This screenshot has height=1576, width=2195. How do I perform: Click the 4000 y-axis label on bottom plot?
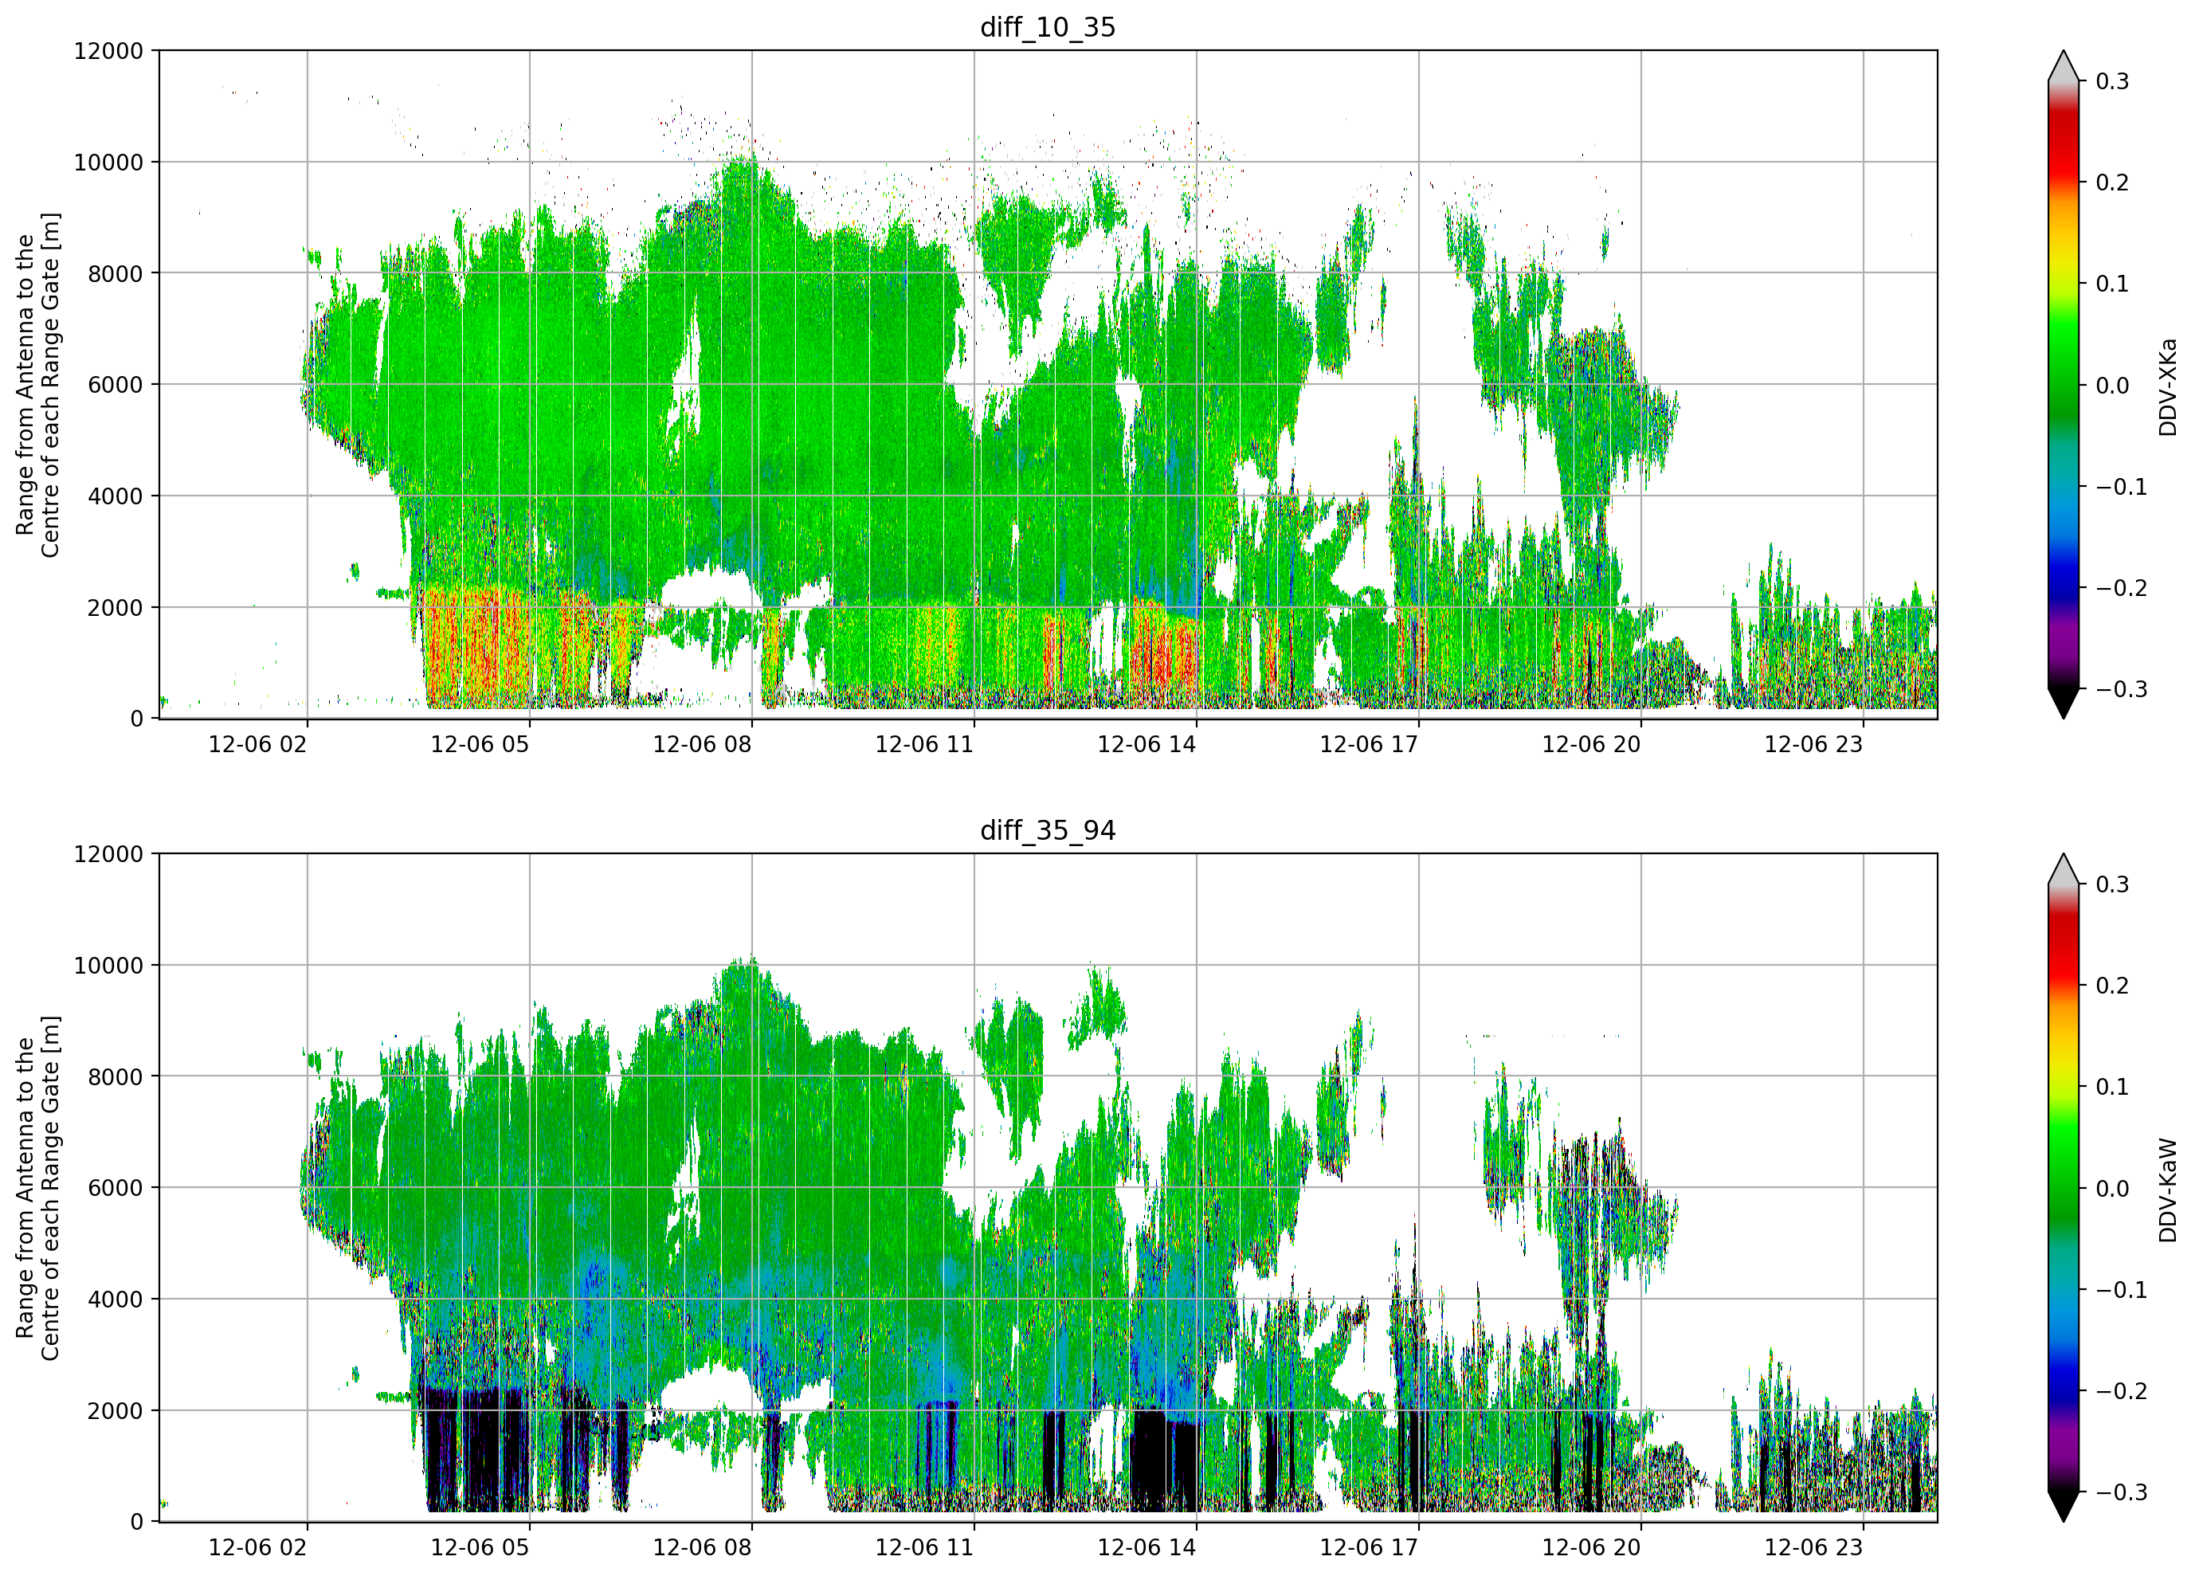point(116,1300)
